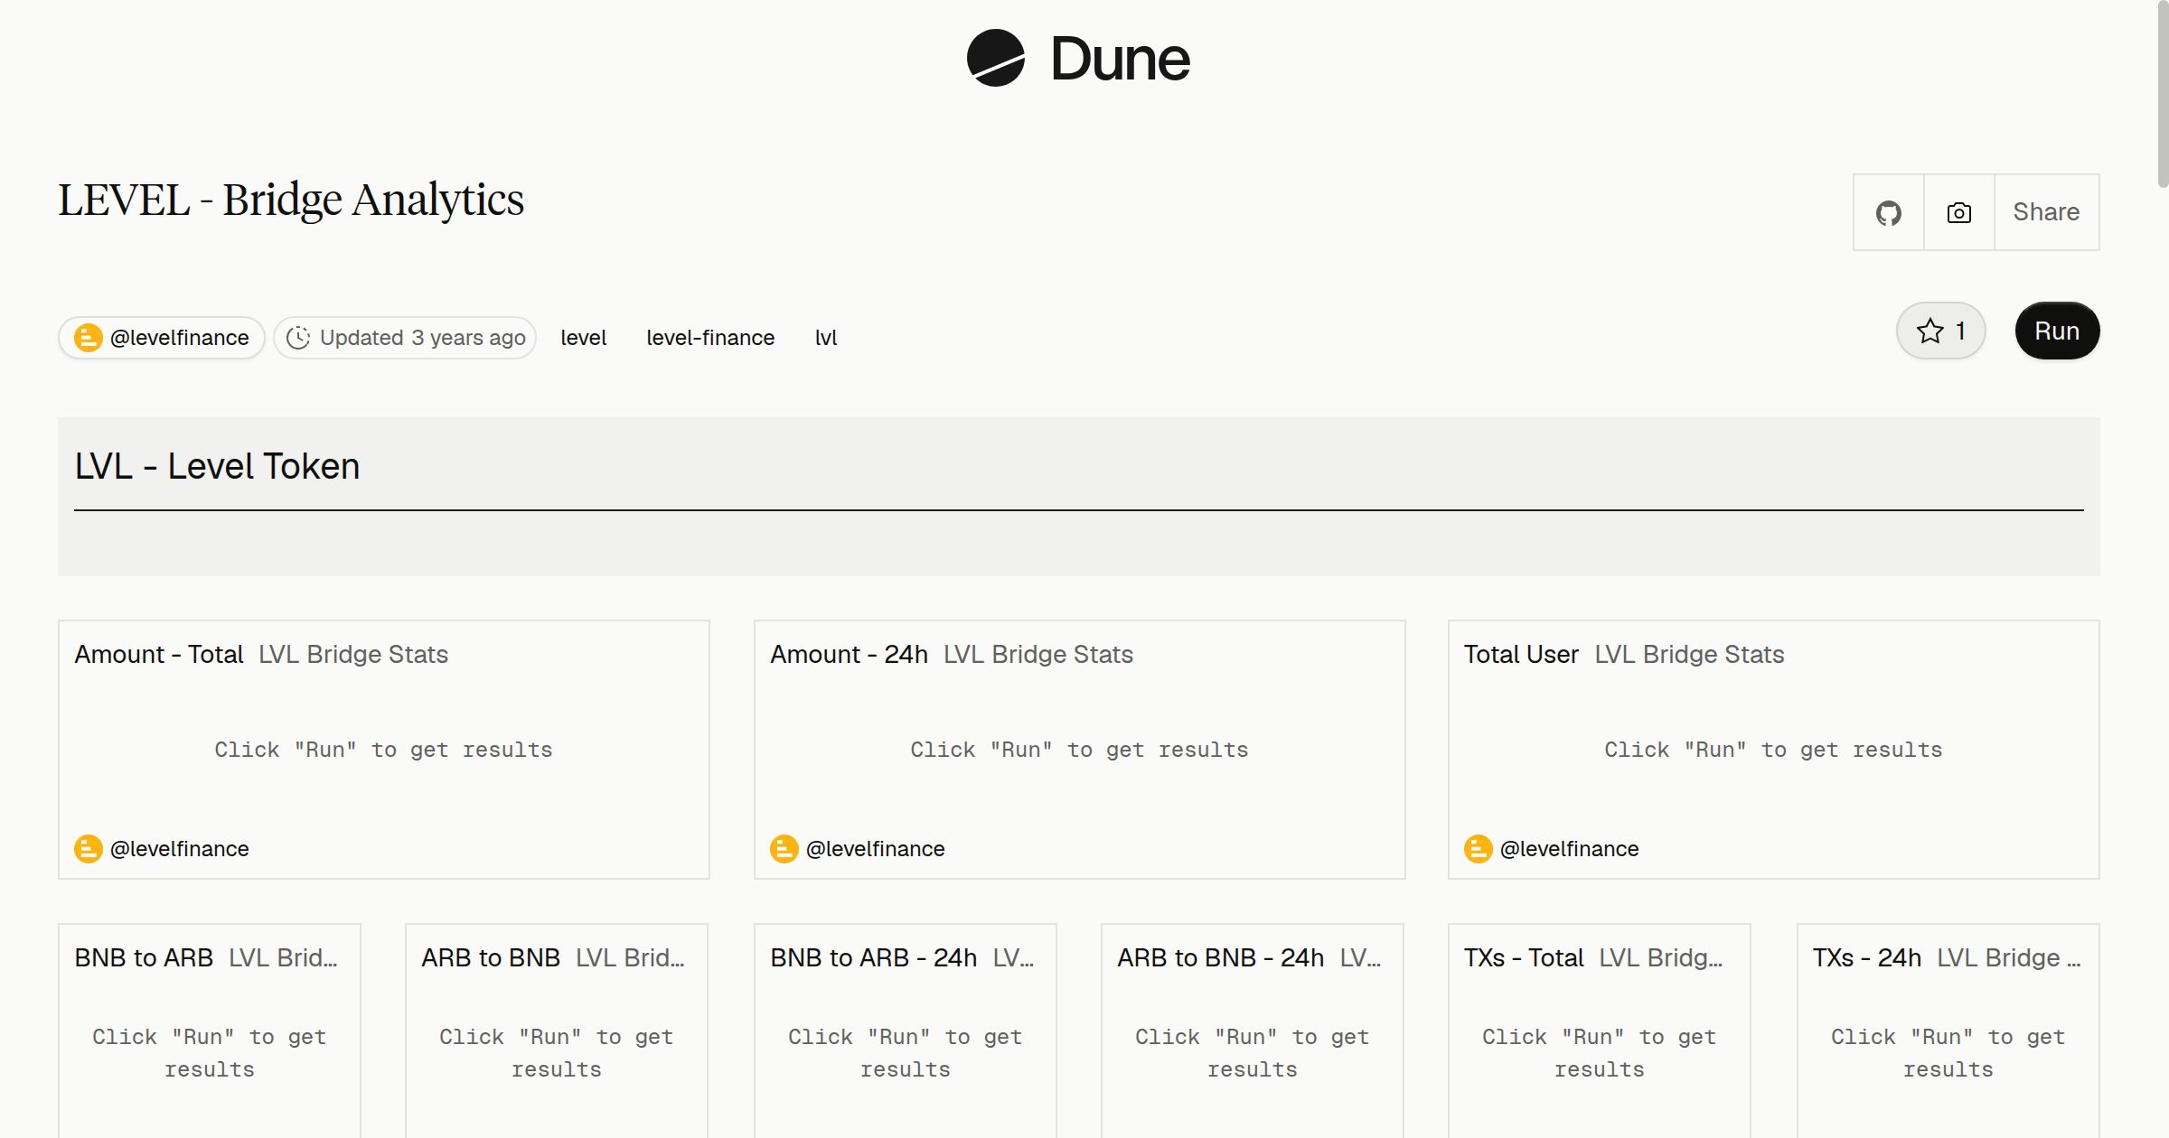Select the level-finance tag

[x=710, y=338]
